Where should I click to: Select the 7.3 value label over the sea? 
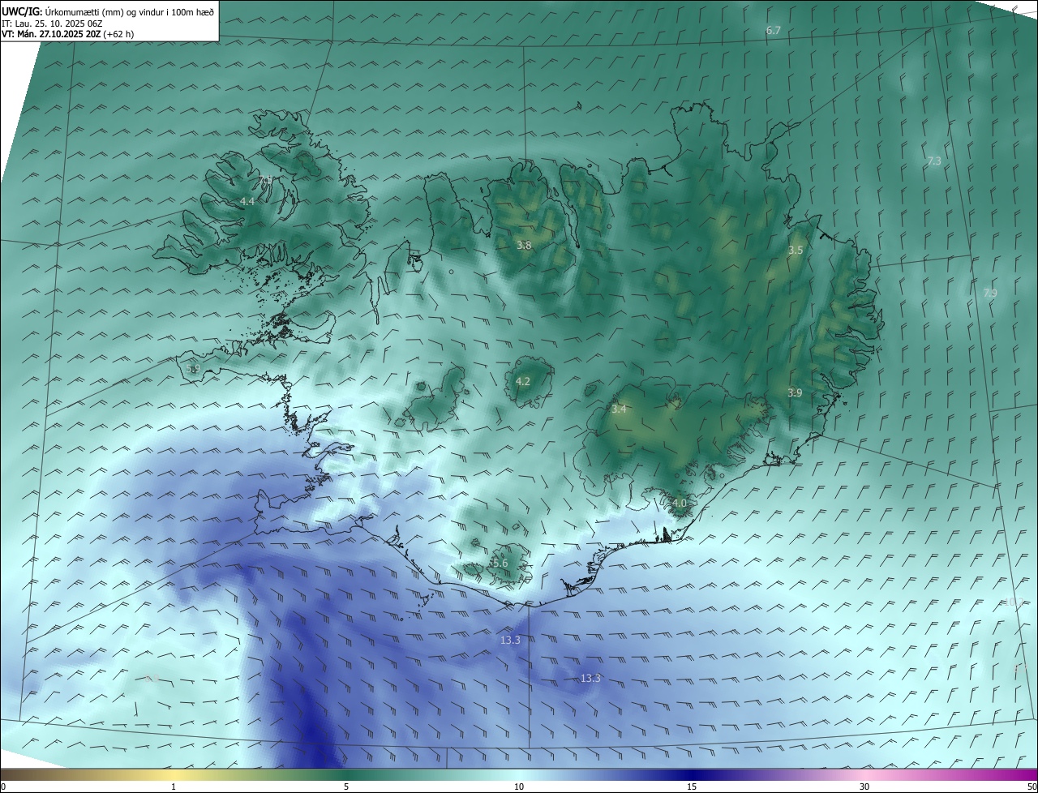tap(934, 161)
